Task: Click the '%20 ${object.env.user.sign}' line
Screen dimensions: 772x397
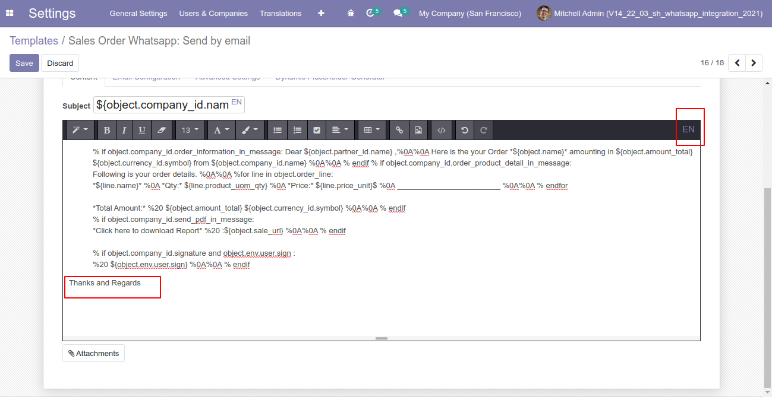Action: click(171, 265)
